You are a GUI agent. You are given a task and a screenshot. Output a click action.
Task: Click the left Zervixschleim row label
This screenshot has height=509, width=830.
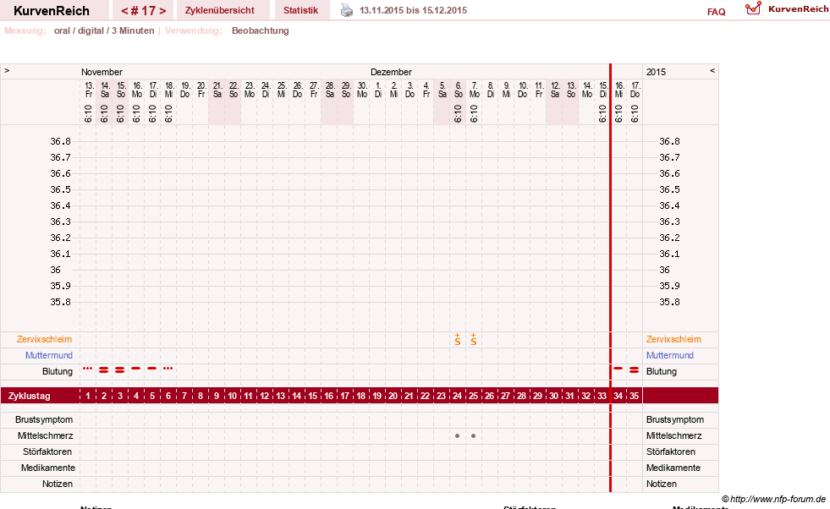(45, 340)
